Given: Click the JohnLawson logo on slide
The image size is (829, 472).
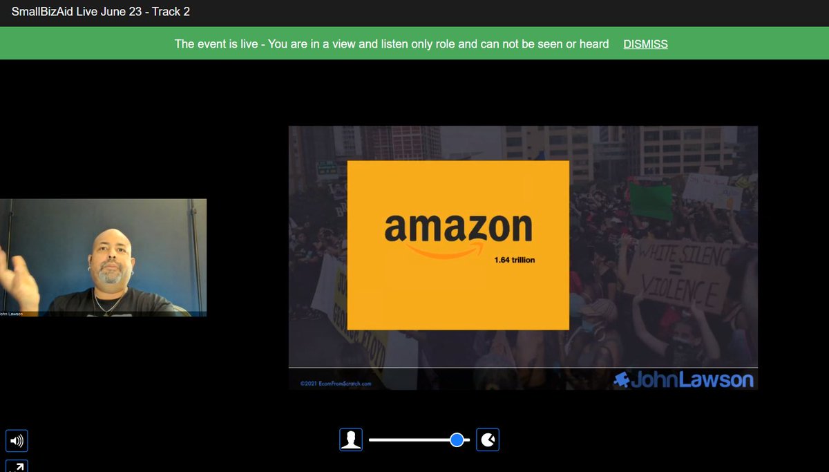Looking at the screenshot, I should (684, 380).
